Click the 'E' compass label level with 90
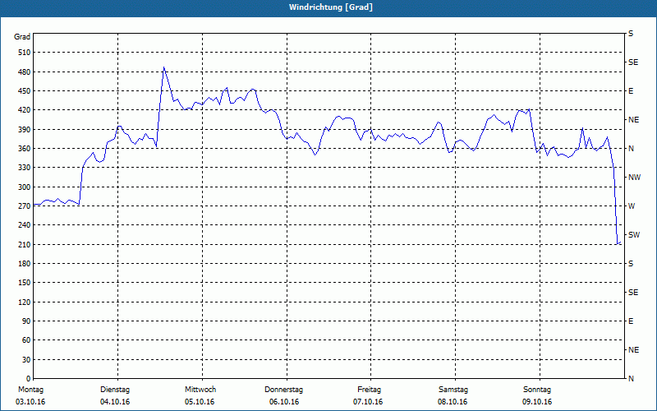657x411 pixels. [631, 321]
